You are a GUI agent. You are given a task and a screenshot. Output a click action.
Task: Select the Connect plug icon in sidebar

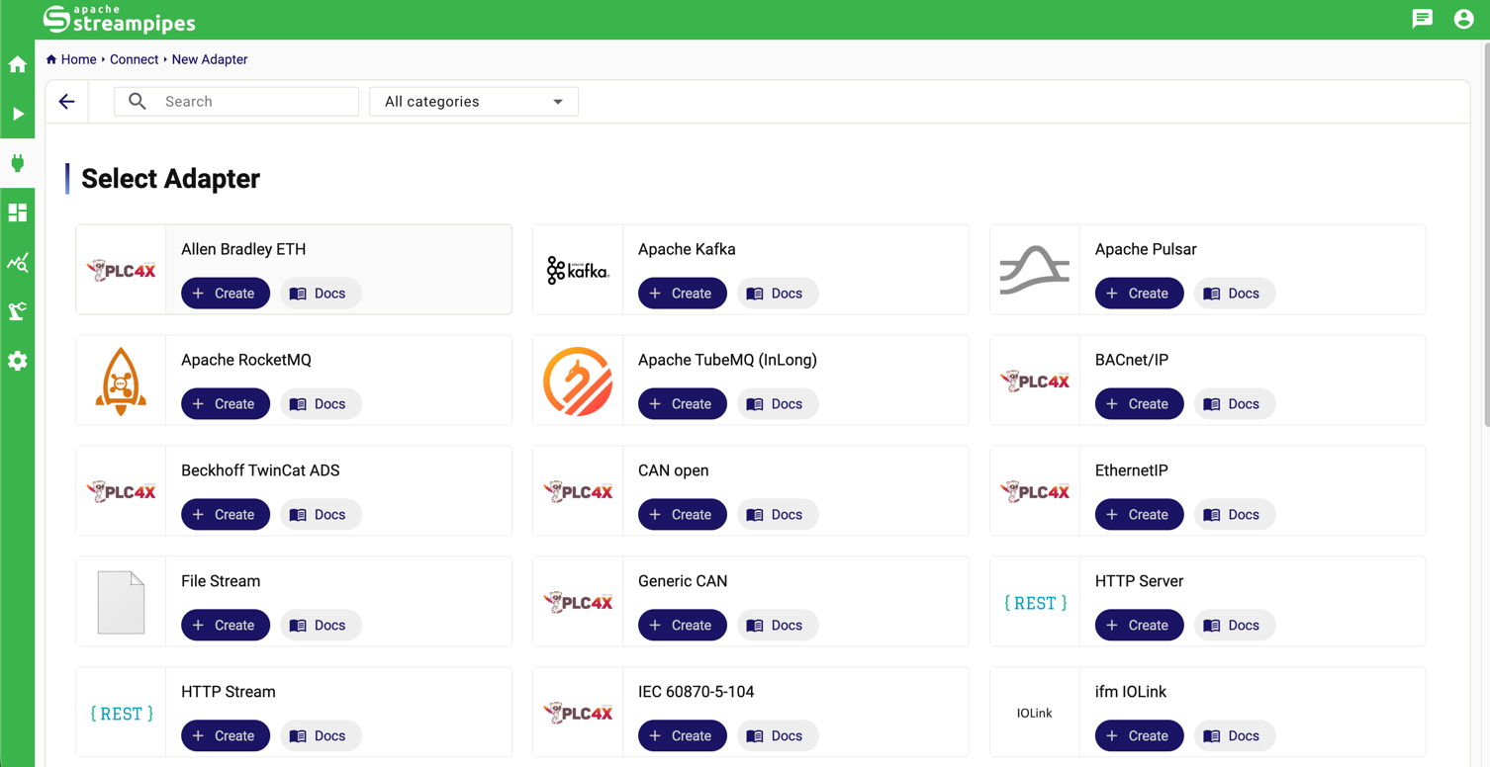[x=18, y=164]
